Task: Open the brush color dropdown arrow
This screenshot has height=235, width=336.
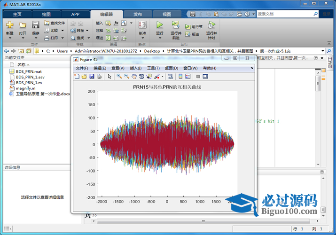Action: (163, 77)
